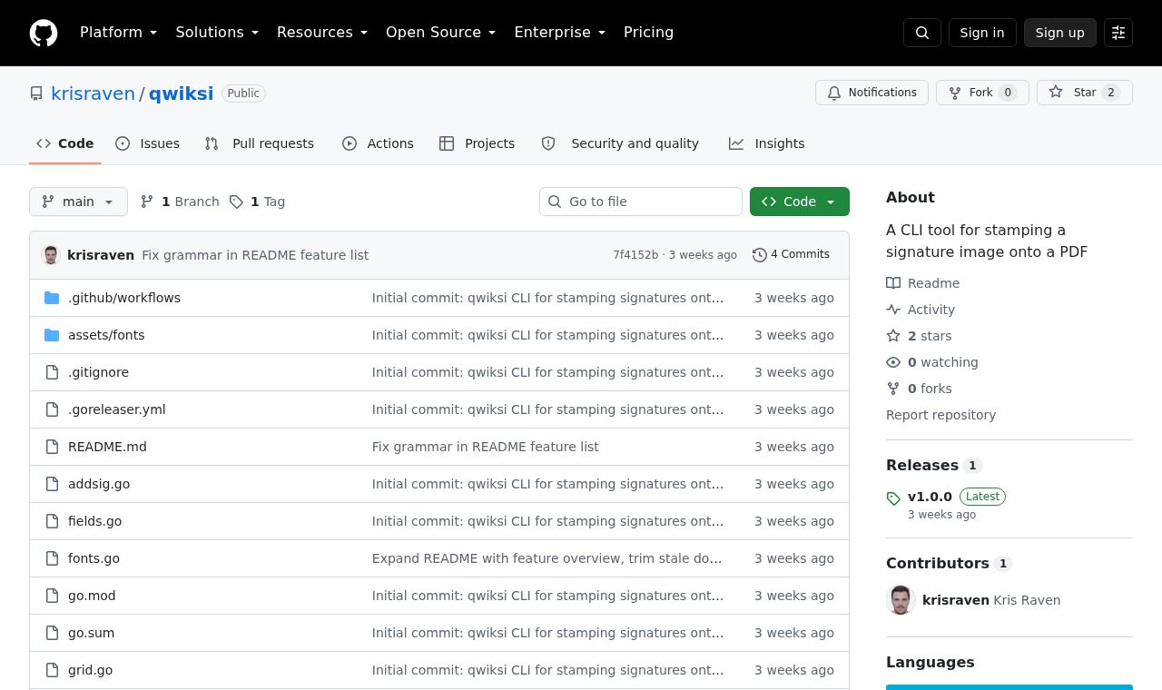The image size is (1162, 690).
Task: Switch to the Issues tab
Action: (147, 143)
